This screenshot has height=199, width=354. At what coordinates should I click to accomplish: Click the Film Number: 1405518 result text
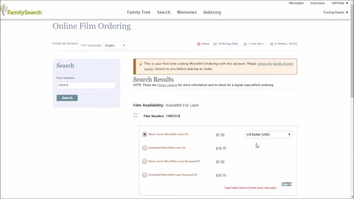(162, 116)
